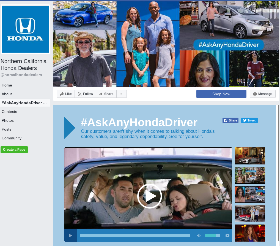
Task: Click the large circular play icon on video
Action: (x=150, y=196)
